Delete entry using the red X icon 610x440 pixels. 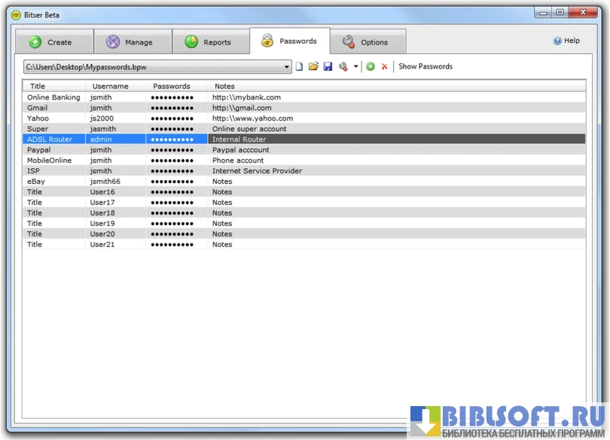point(384,67)
